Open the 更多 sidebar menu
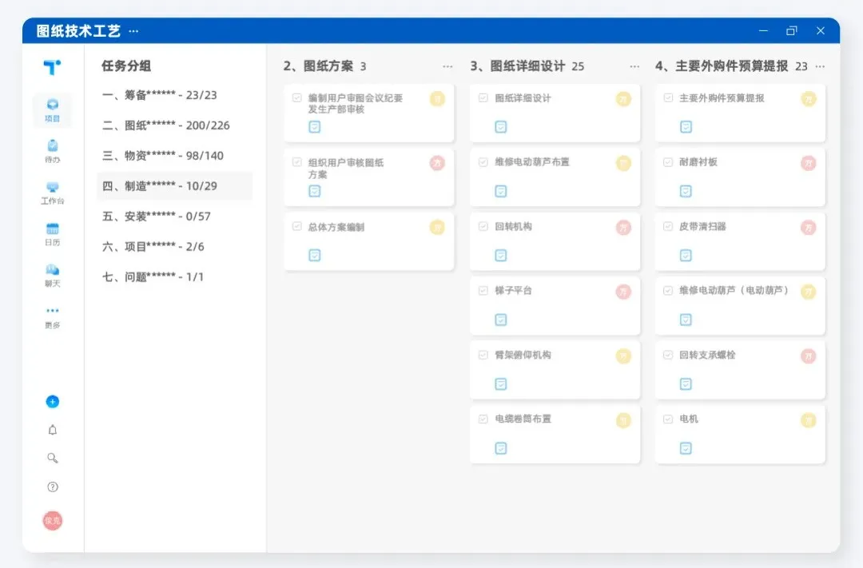 [x=52, y=317]
